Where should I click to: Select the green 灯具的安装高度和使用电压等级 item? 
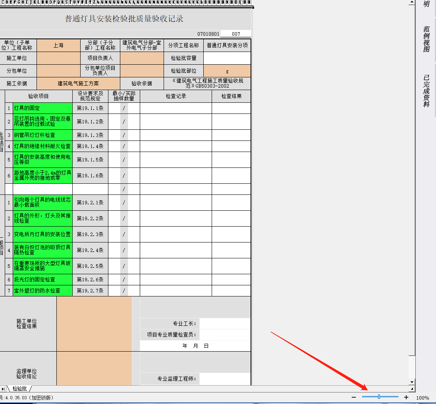click(42, 160)
